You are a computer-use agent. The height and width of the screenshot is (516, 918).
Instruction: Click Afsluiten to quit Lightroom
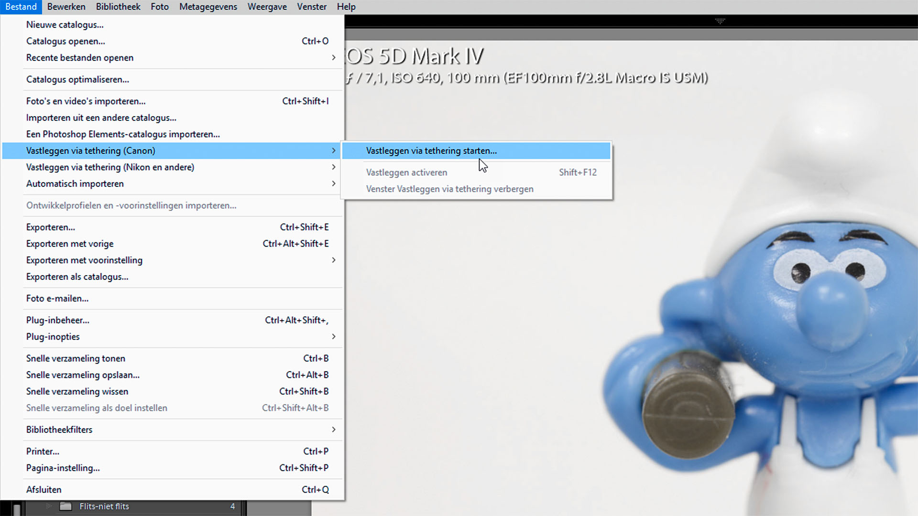click(x=44, y=490)
